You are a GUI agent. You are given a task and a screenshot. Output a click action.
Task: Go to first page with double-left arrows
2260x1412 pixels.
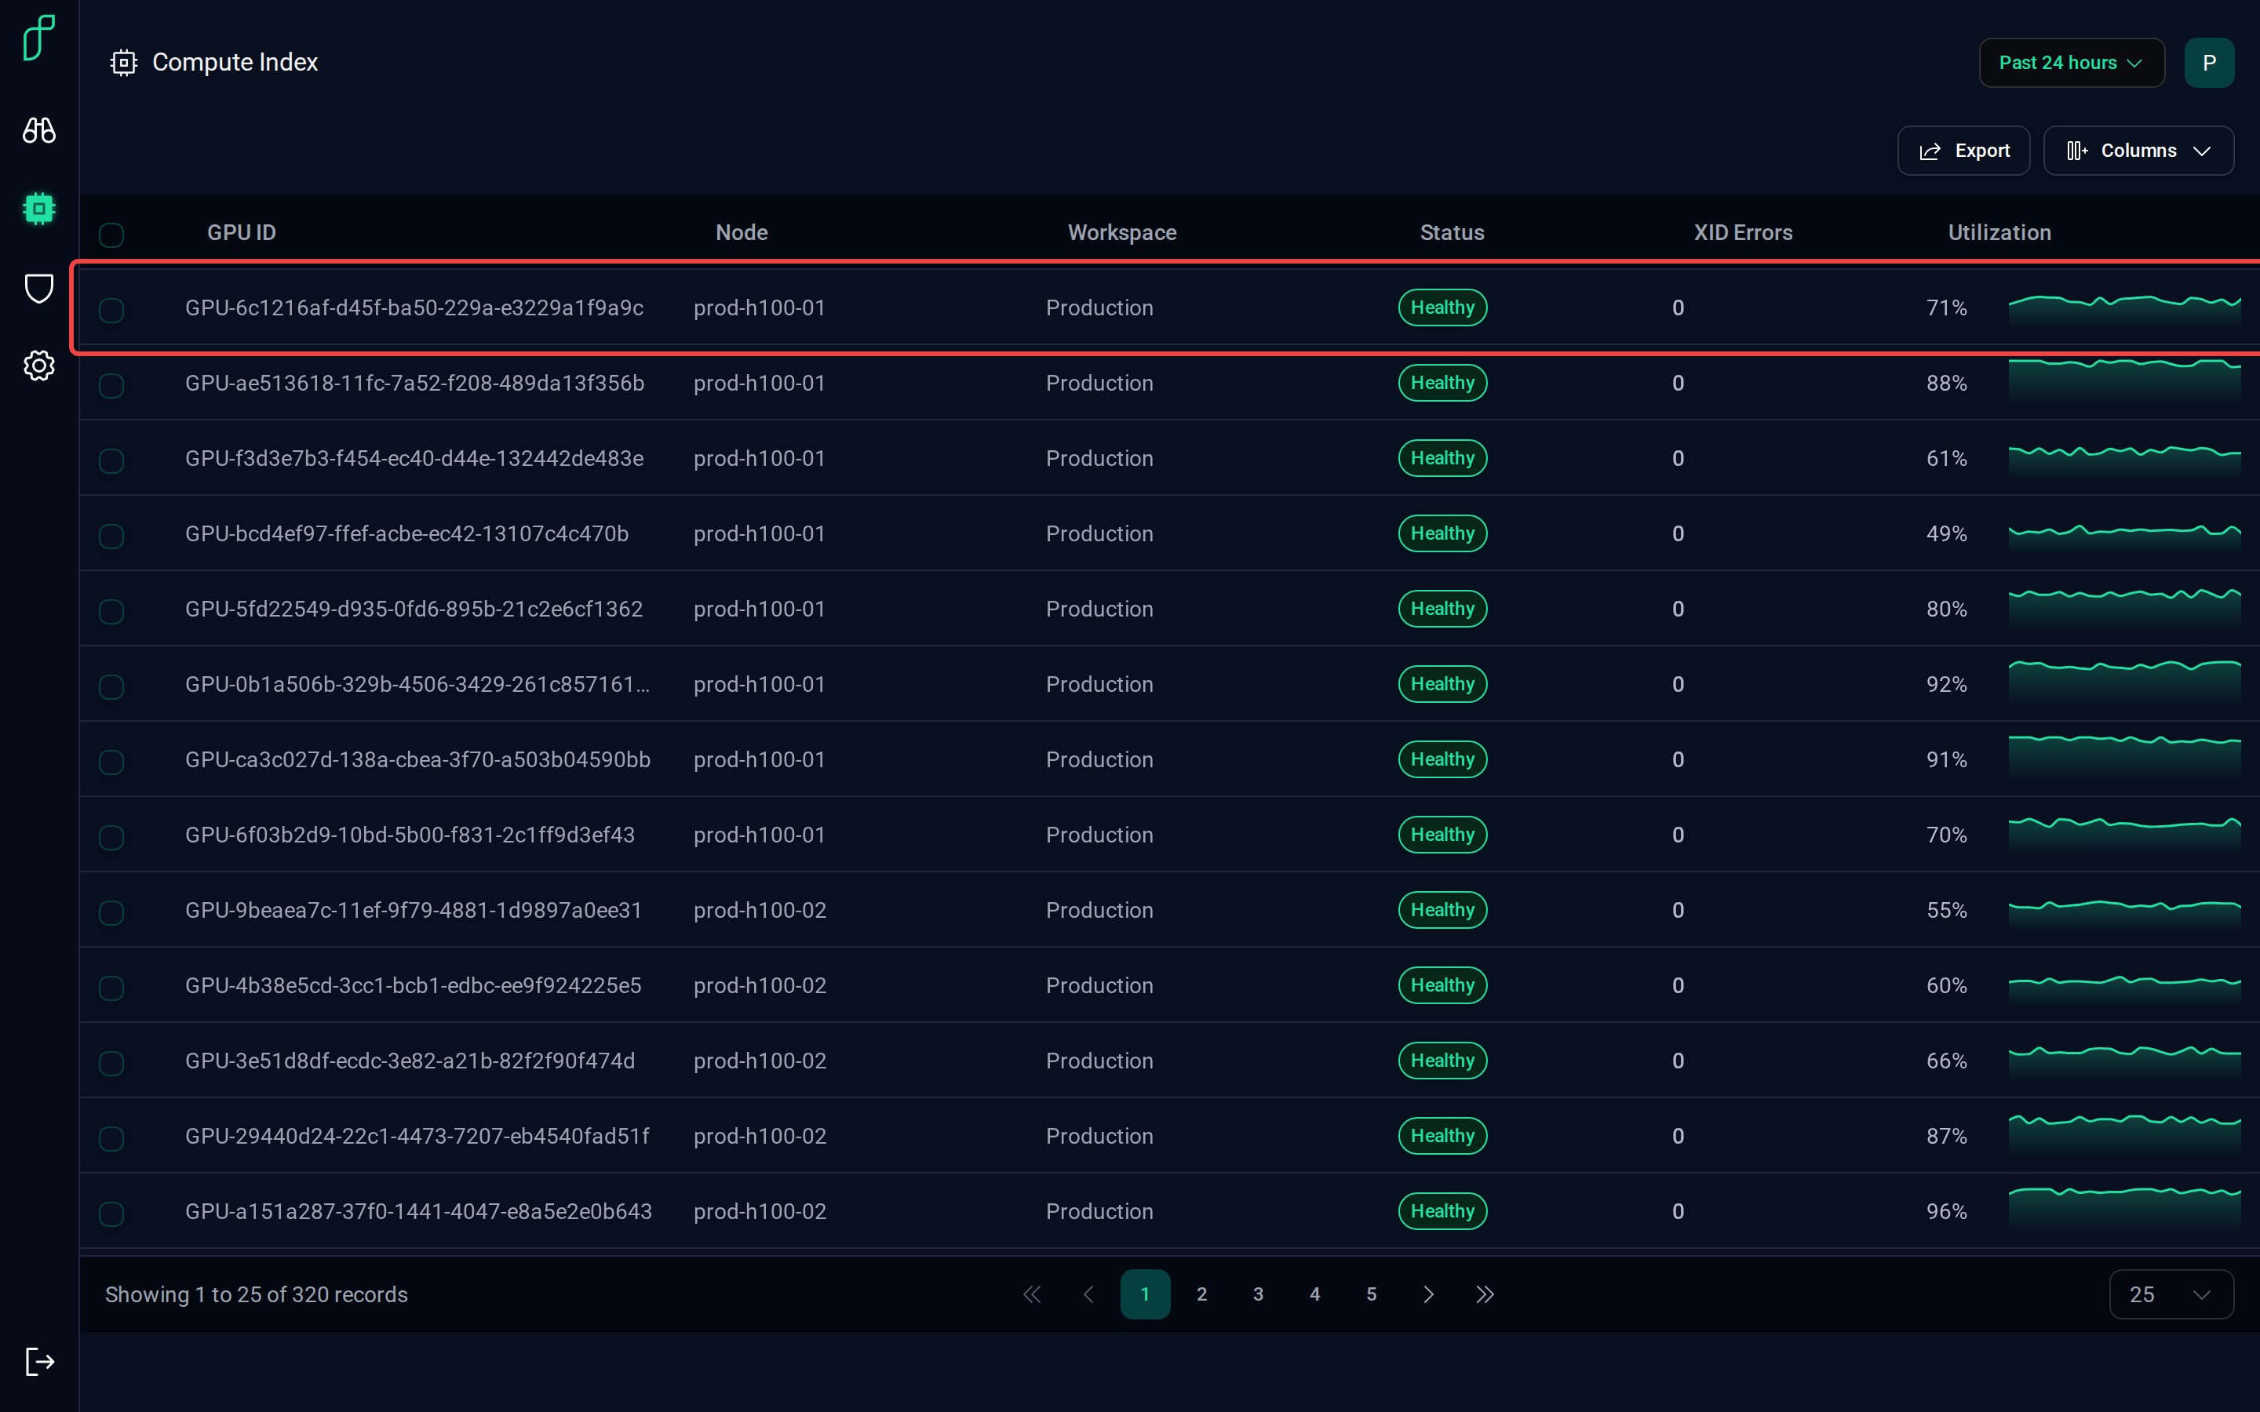1032,1294
